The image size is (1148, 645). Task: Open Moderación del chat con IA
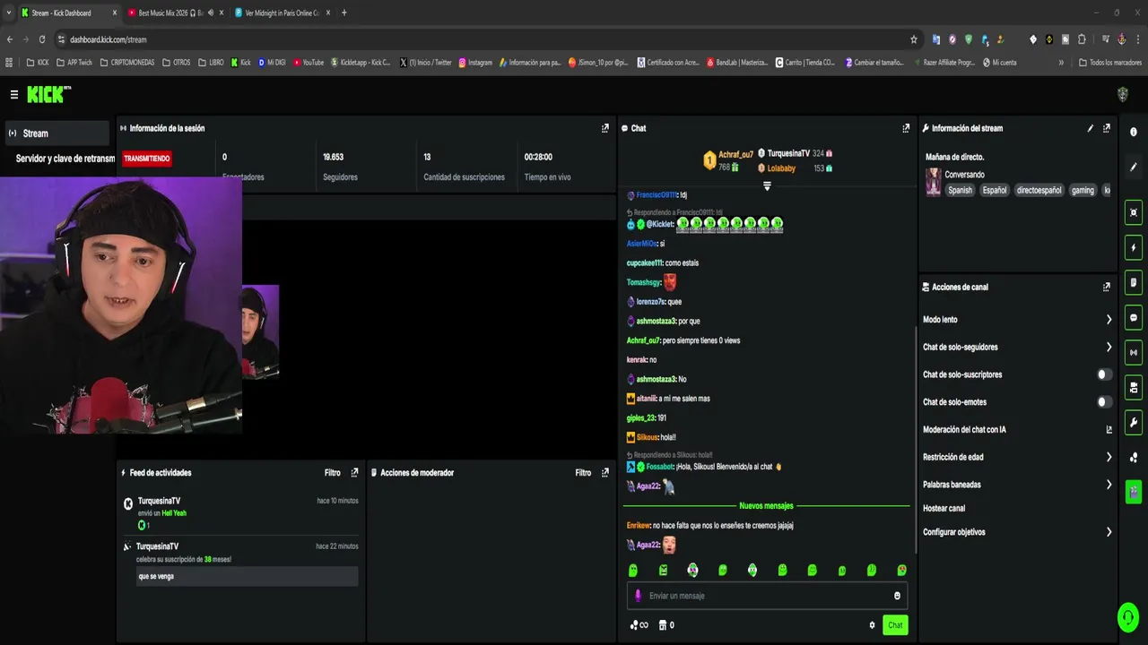(x=1017, y=430)
